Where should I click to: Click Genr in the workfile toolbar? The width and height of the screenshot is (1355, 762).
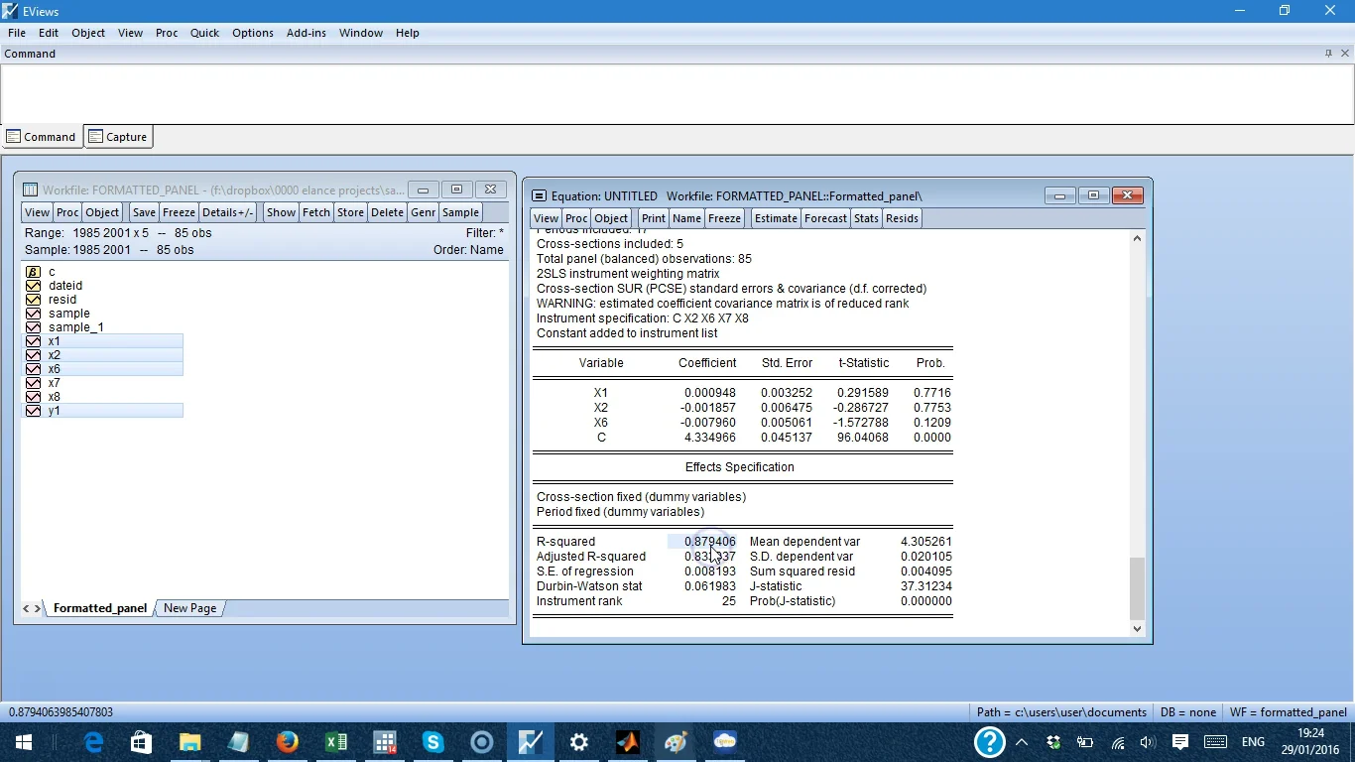coord(423,212)
